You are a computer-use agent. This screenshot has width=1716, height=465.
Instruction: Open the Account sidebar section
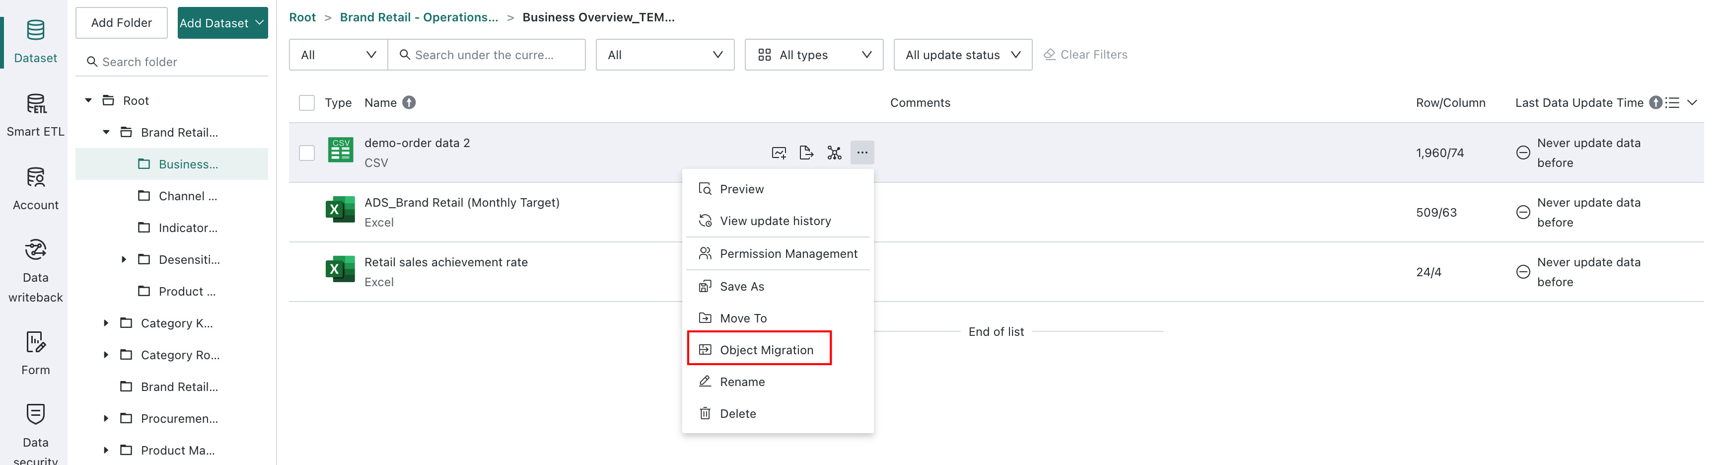tap(35, 189)
